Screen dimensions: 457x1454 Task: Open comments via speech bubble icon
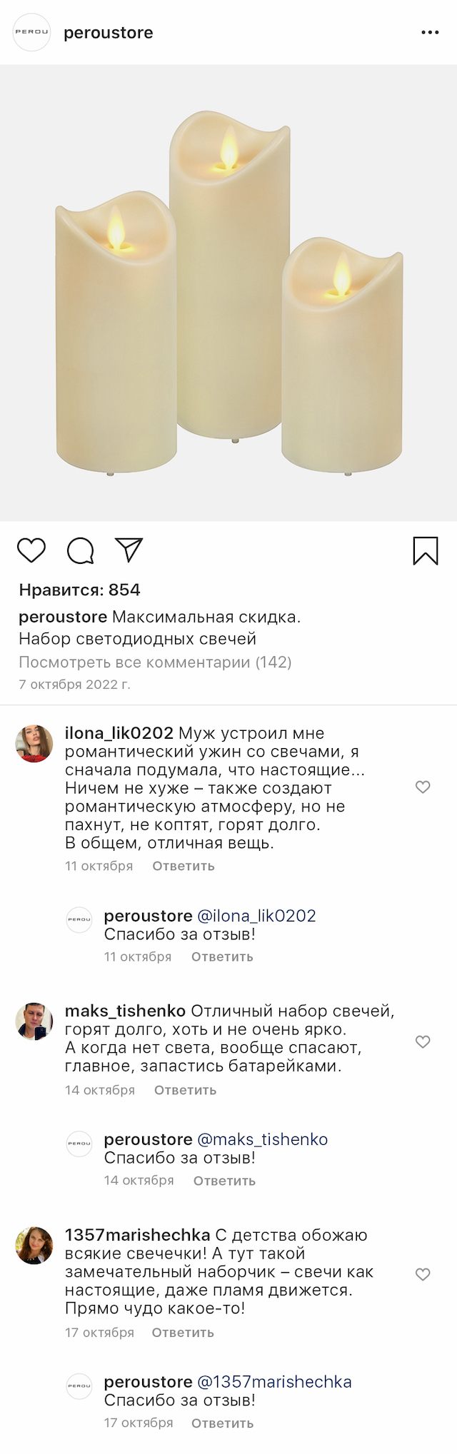[x=80, y=550]
